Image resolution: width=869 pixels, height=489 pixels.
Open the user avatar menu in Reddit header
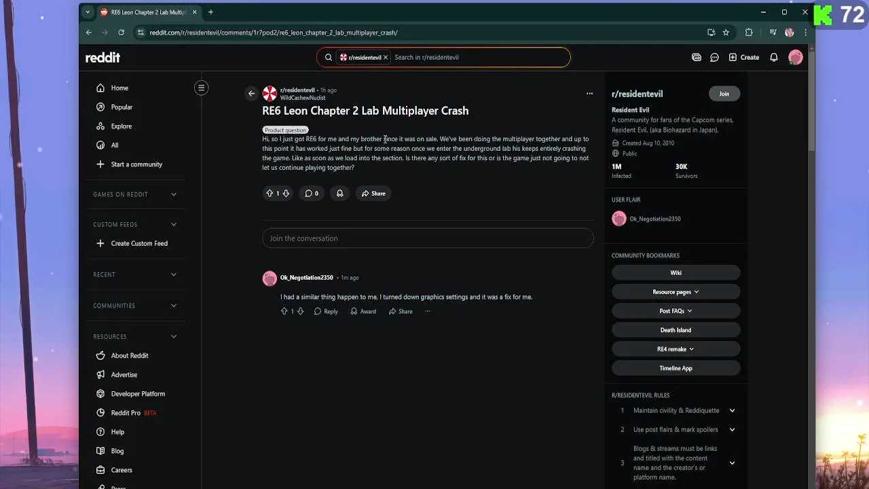(796, 58)
